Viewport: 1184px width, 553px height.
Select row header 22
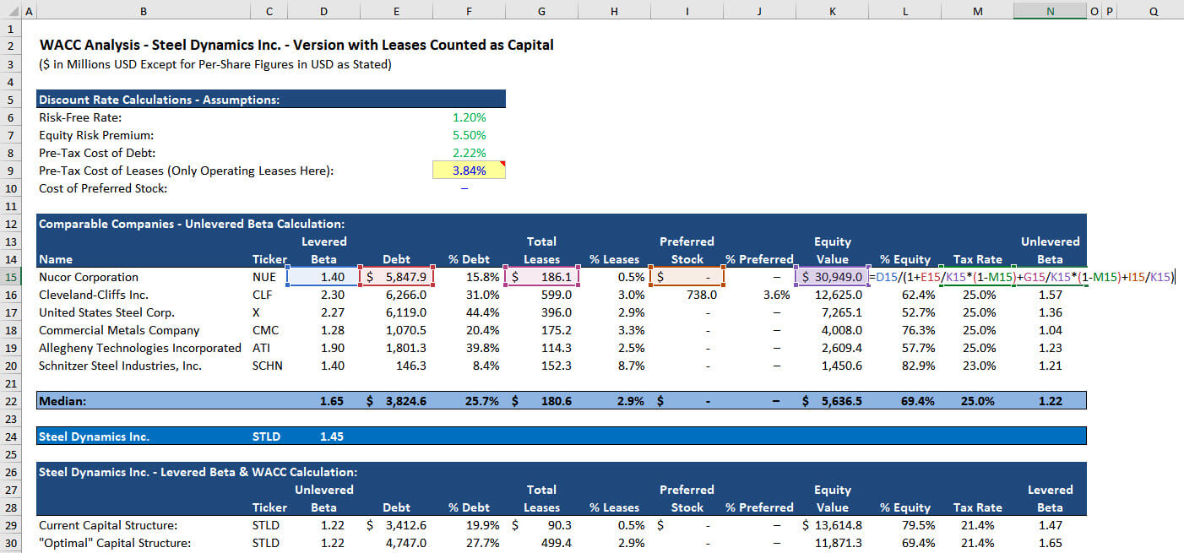(x=10, y=401)
